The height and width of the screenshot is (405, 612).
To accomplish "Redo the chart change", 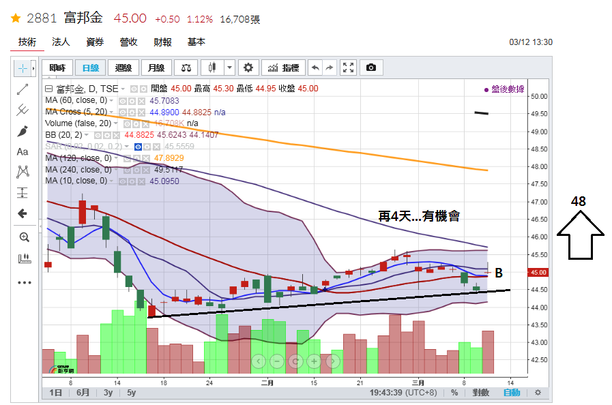I will [x=330, y=68].
